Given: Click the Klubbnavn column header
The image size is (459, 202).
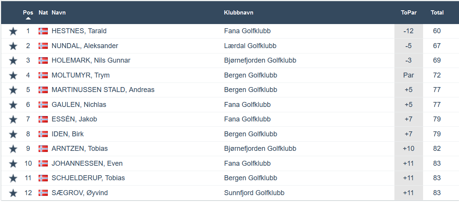Looking at the screenshot, I should pyautogui.click(x=238, y=13).
